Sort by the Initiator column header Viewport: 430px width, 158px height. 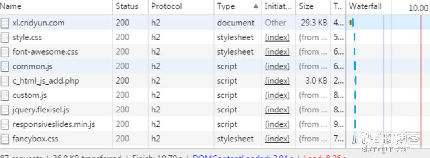[279, 7]
